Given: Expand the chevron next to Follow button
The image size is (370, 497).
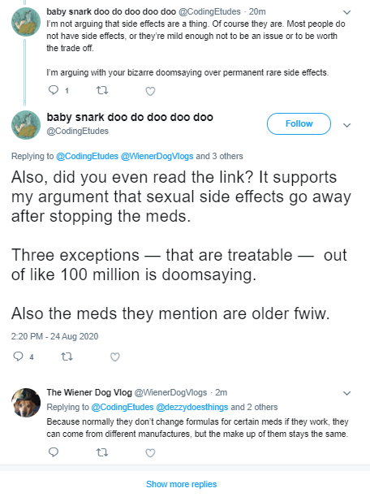Looking at the screenshot, I should [347, 125].
